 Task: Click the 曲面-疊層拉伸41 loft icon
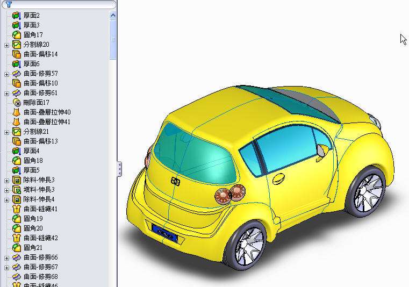(x=17, y=122)
